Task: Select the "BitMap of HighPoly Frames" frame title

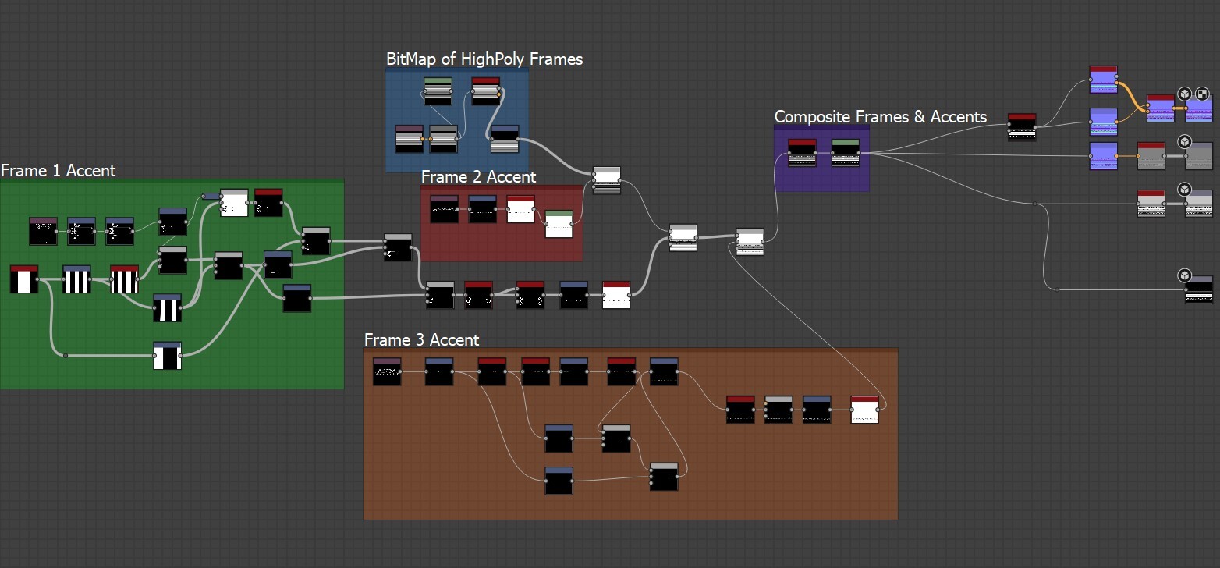Action: [484, 59]
